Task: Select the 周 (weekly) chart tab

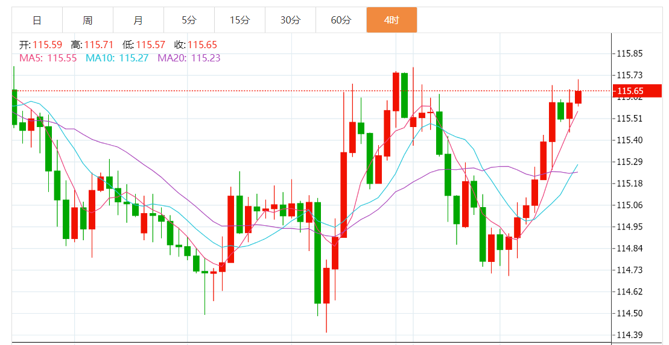Action: pyautogui.click(x=87, y=20)
